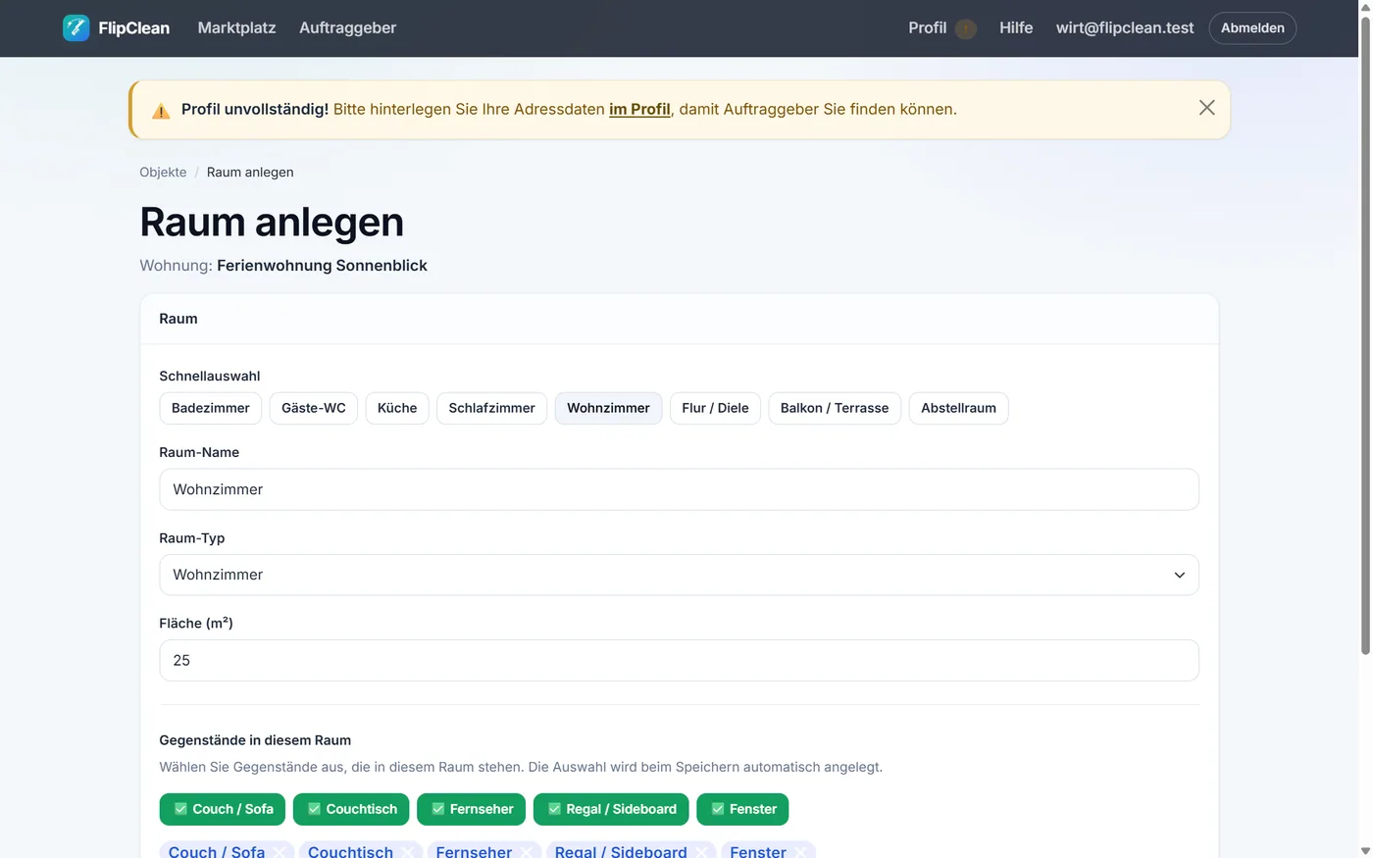Screen dimensions: 1373x858
Task: Uncheck the Couchtisch item
Action: [x=351, y=809]
